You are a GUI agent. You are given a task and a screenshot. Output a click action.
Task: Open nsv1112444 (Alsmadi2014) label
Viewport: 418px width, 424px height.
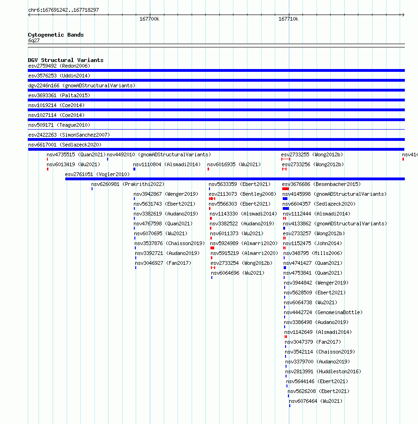317,214
